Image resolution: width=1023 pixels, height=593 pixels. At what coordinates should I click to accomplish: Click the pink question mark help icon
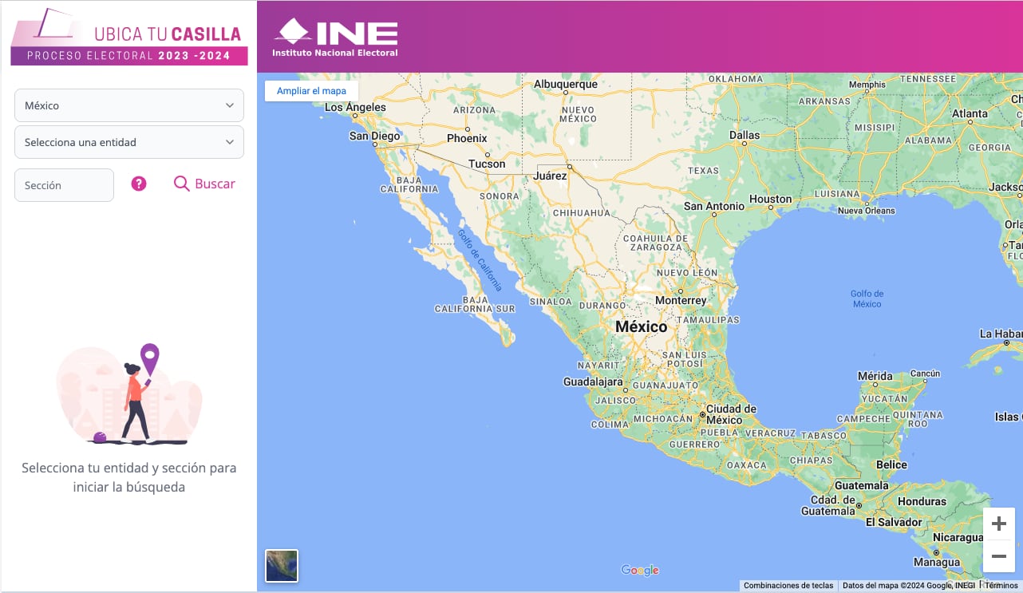139,184
